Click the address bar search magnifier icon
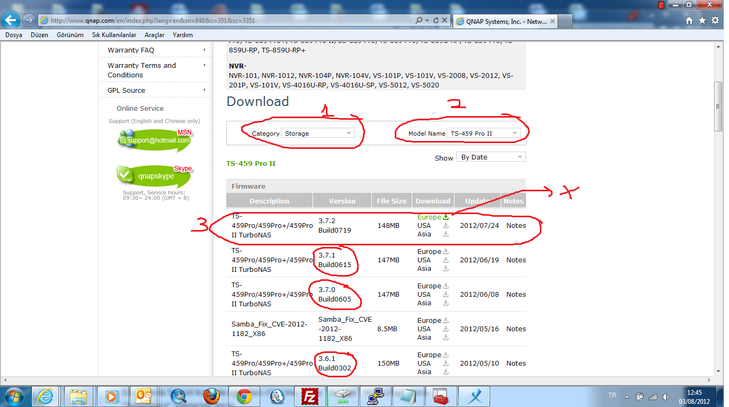Screen dimensions: 729x407 (x=419, y=21)
